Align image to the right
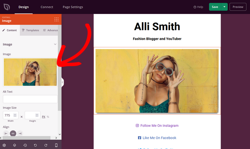This screenshot has height=149, width=250. pyautogui.click(x=20, y=134)
